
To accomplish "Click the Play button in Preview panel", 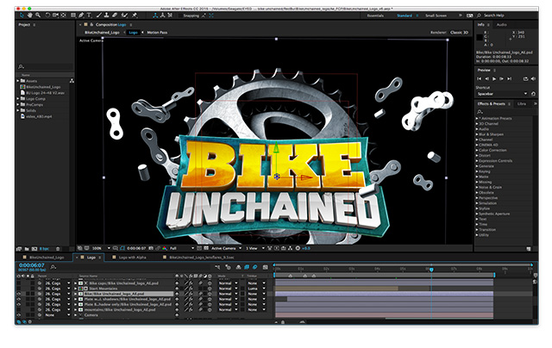I will [x=496, y=79].
